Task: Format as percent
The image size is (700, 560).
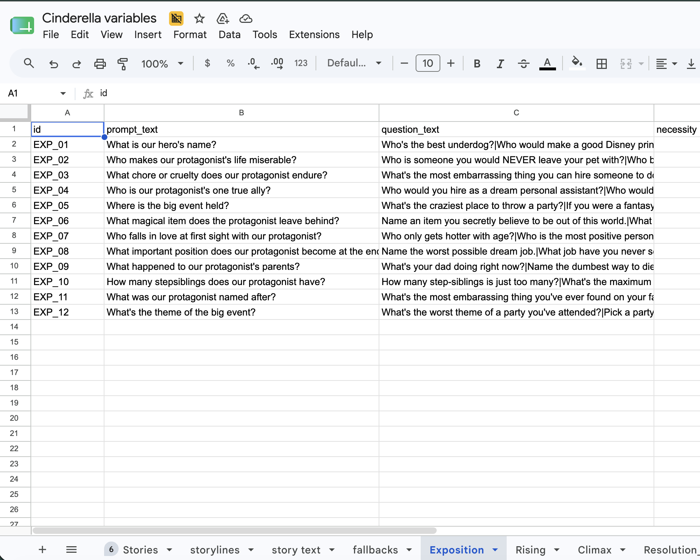Action: (x=230, y=63)
